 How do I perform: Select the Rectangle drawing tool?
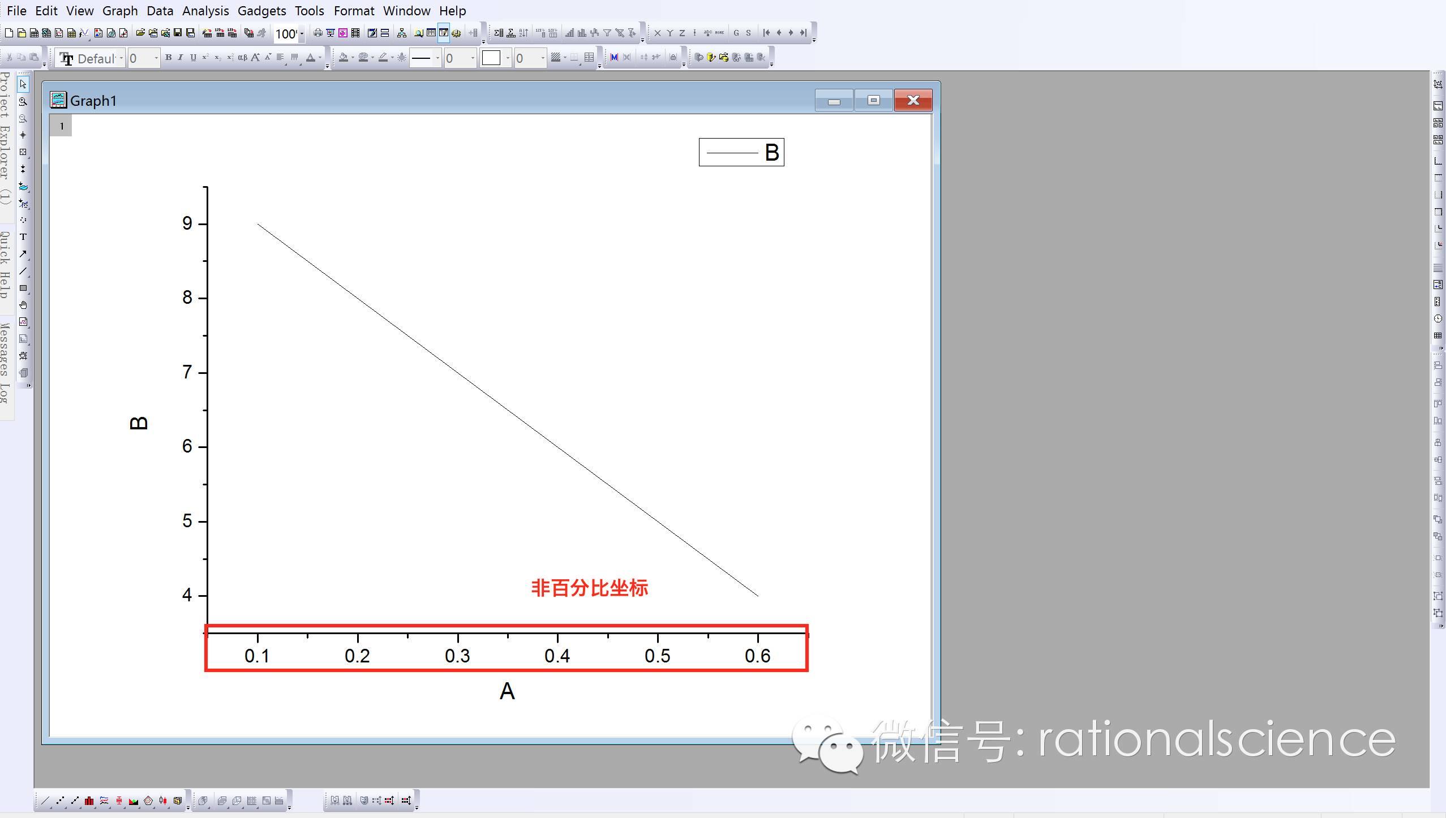tap(23, 288)
